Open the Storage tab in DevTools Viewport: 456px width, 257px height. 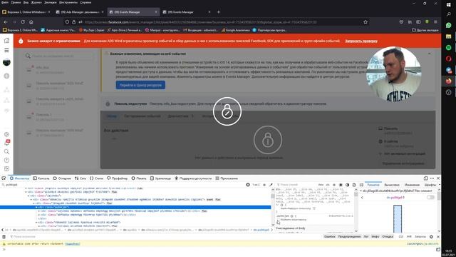(160, 178)
